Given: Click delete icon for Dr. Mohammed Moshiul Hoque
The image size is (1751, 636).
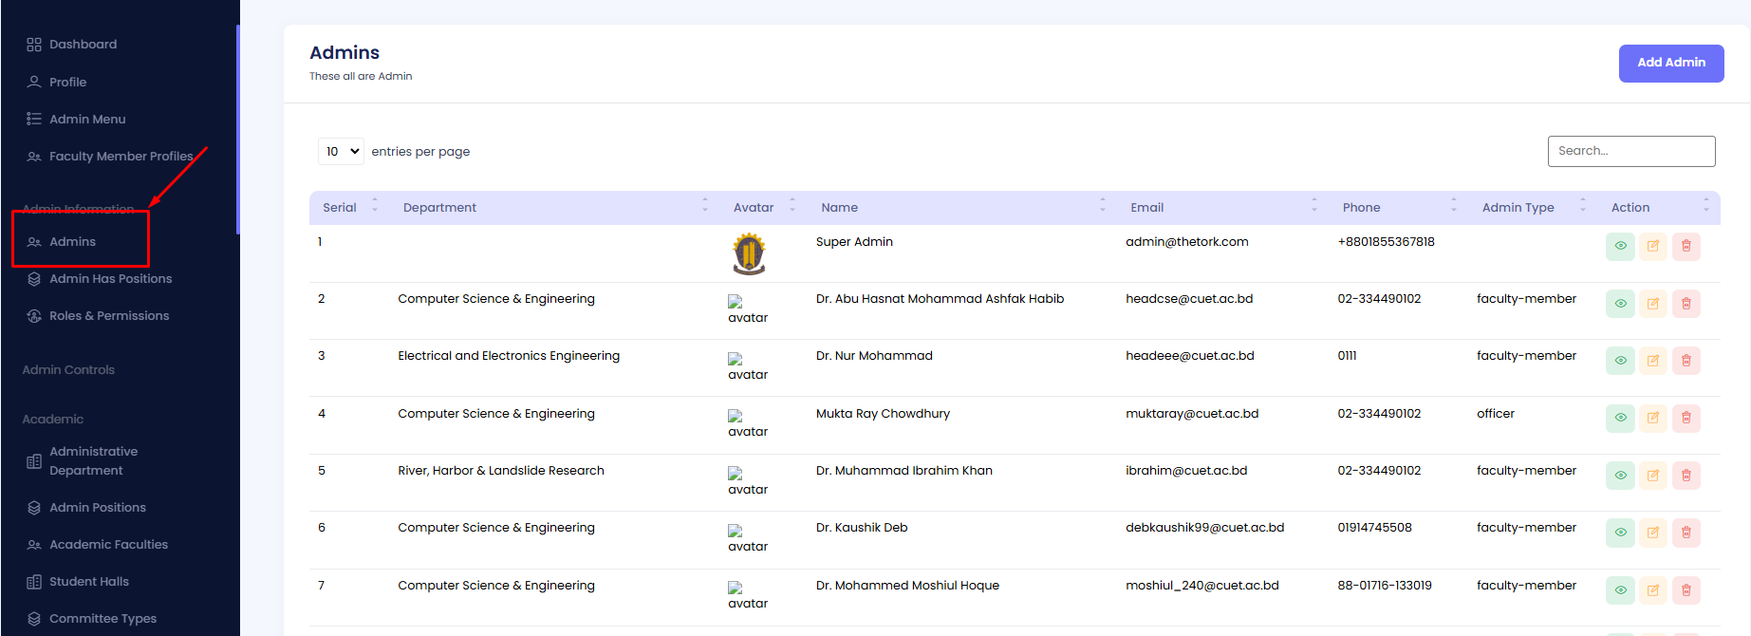Looking at the screenshot, I should click(x=1686, y=589).
